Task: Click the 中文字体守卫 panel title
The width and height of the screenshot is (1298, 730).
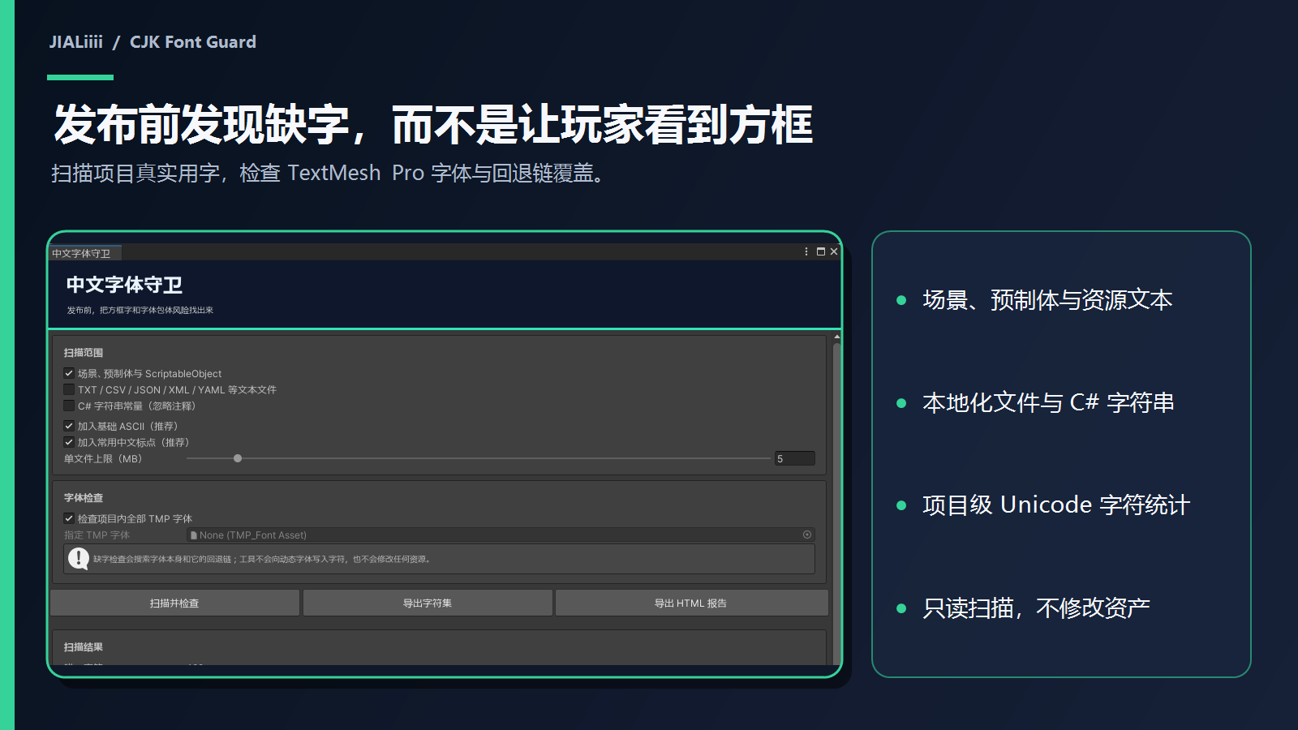Action: [124, 285]
